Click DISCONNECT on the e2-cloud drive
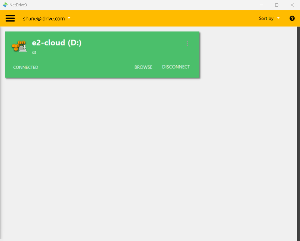 click(176, 67)
